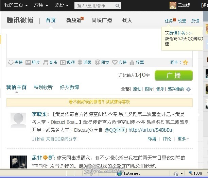Image resolution: width=208 pixels, height=178 pixels.
Task: Insert a topic with 话题
Action: tap(85, 62)
